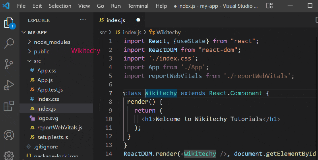The height and width of the screenshot is (160, 318).
Task: Click the 'Welcome to Wikitechy Tutorials' text
Action: 209,119
